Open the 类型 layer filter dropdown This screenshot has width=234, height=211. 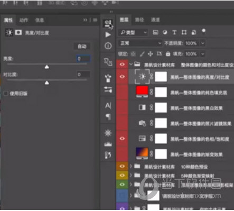(x=133, y=32)
